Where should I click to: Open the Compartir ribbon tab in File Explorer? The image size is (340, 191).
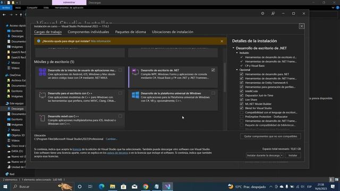pyautogui.click(x=32, y=7)
